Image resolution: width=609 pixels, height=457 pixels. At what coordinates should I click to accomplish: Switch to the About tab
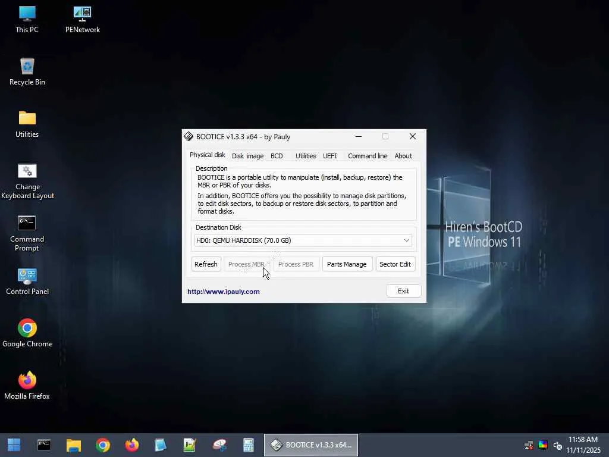(x=403, y=156)
